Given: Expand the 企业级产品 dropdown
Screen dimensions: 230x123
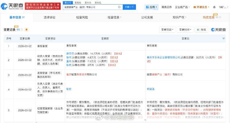Looking at the screenshot, I should pyautogui.click(x=182, y=7).
